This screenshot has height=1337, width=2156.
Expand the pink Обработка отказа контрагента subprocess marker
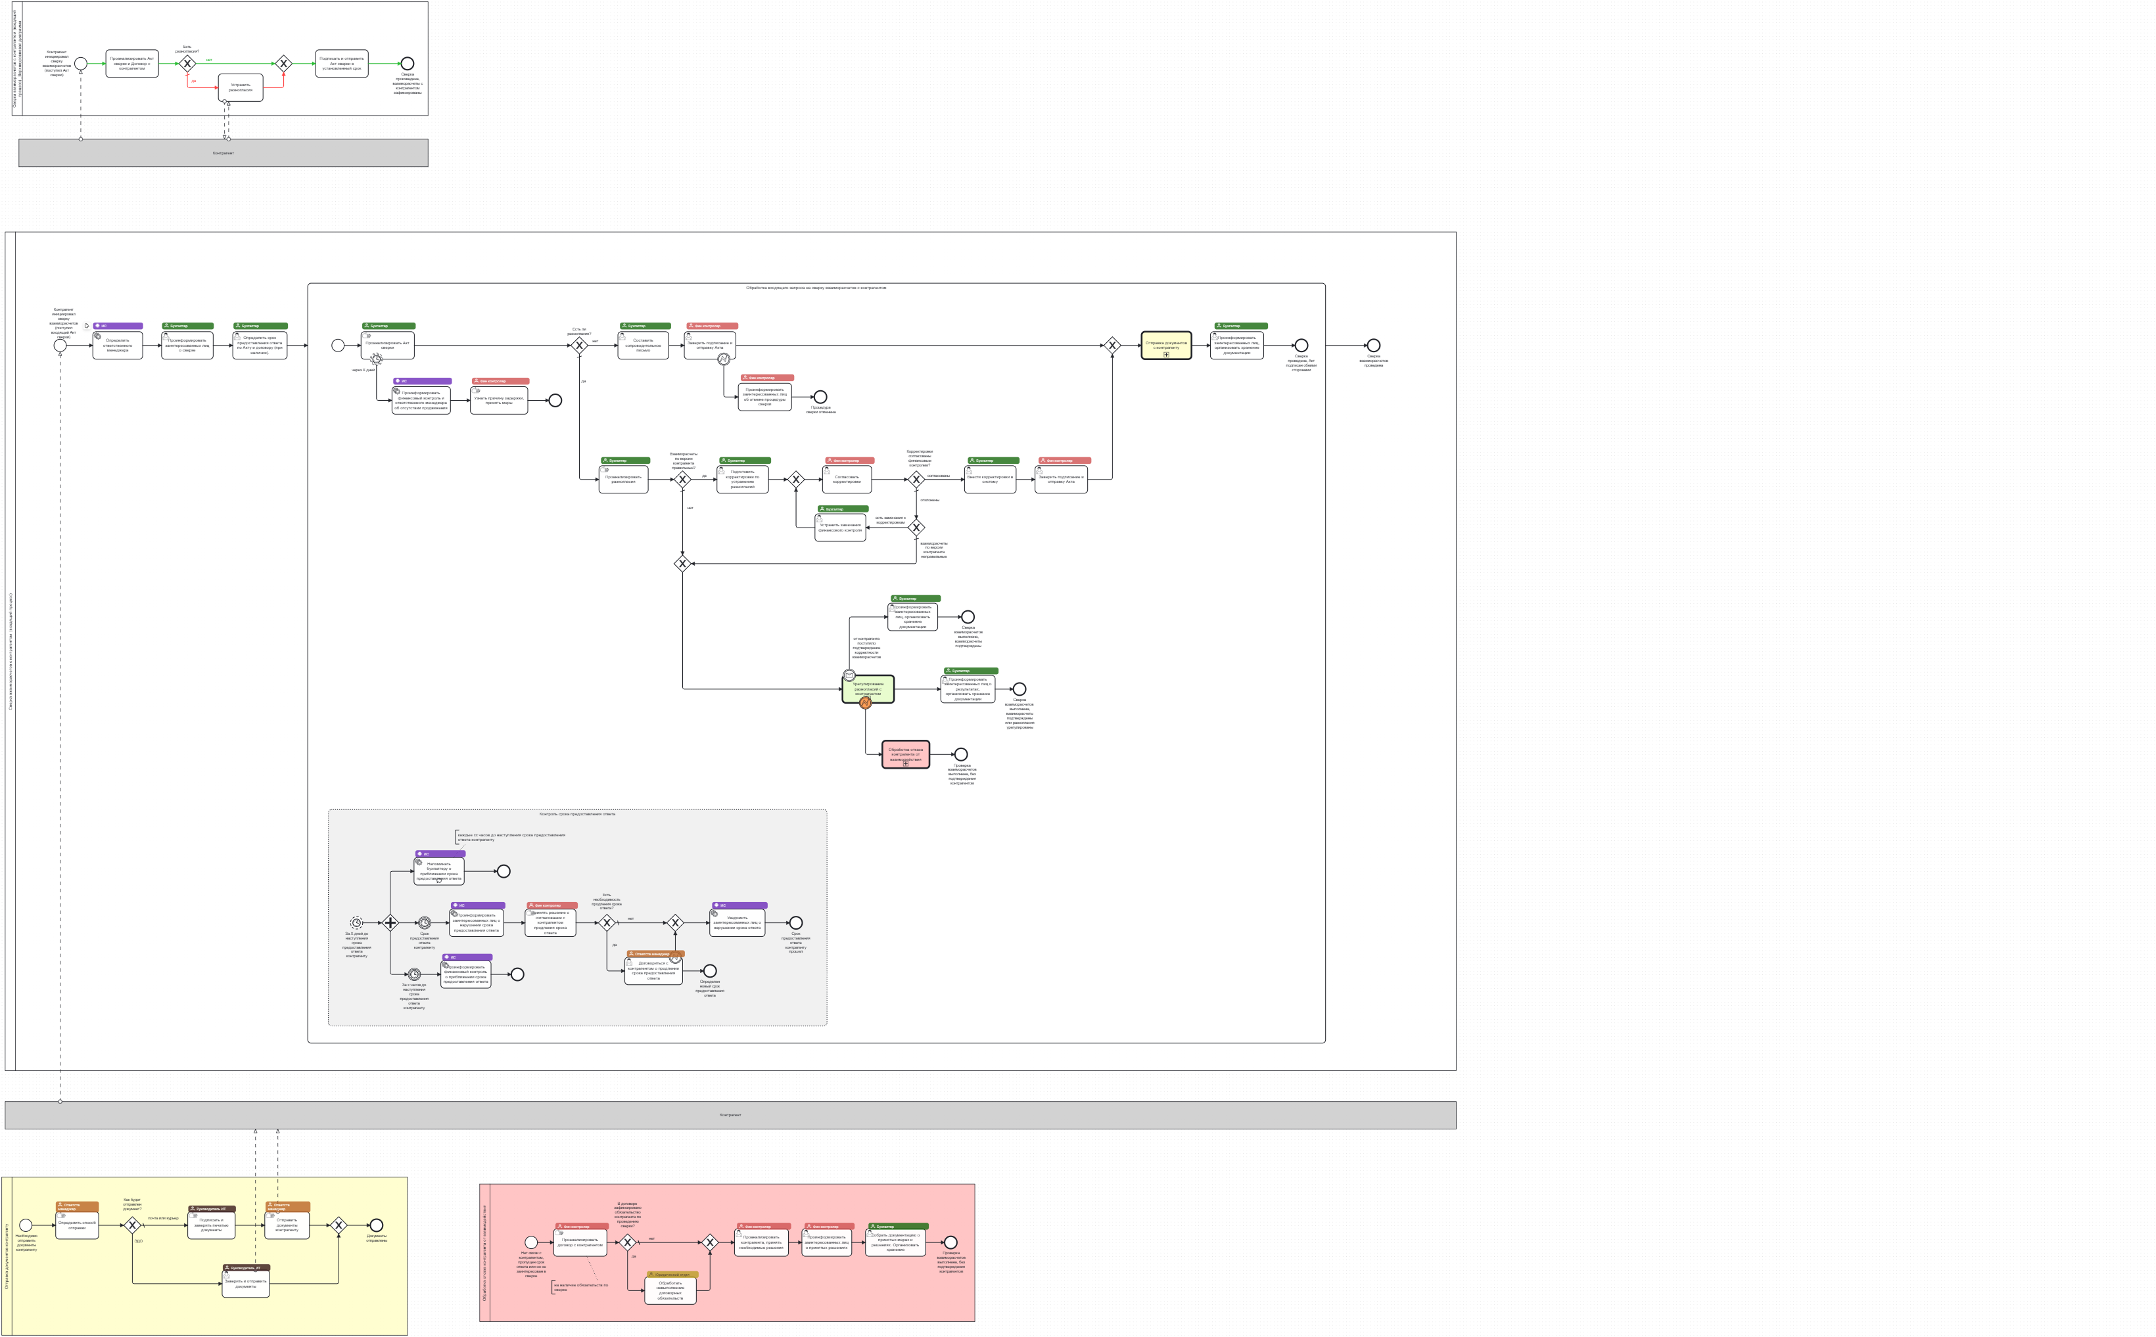pyautogui.click(x=905, y=764)
